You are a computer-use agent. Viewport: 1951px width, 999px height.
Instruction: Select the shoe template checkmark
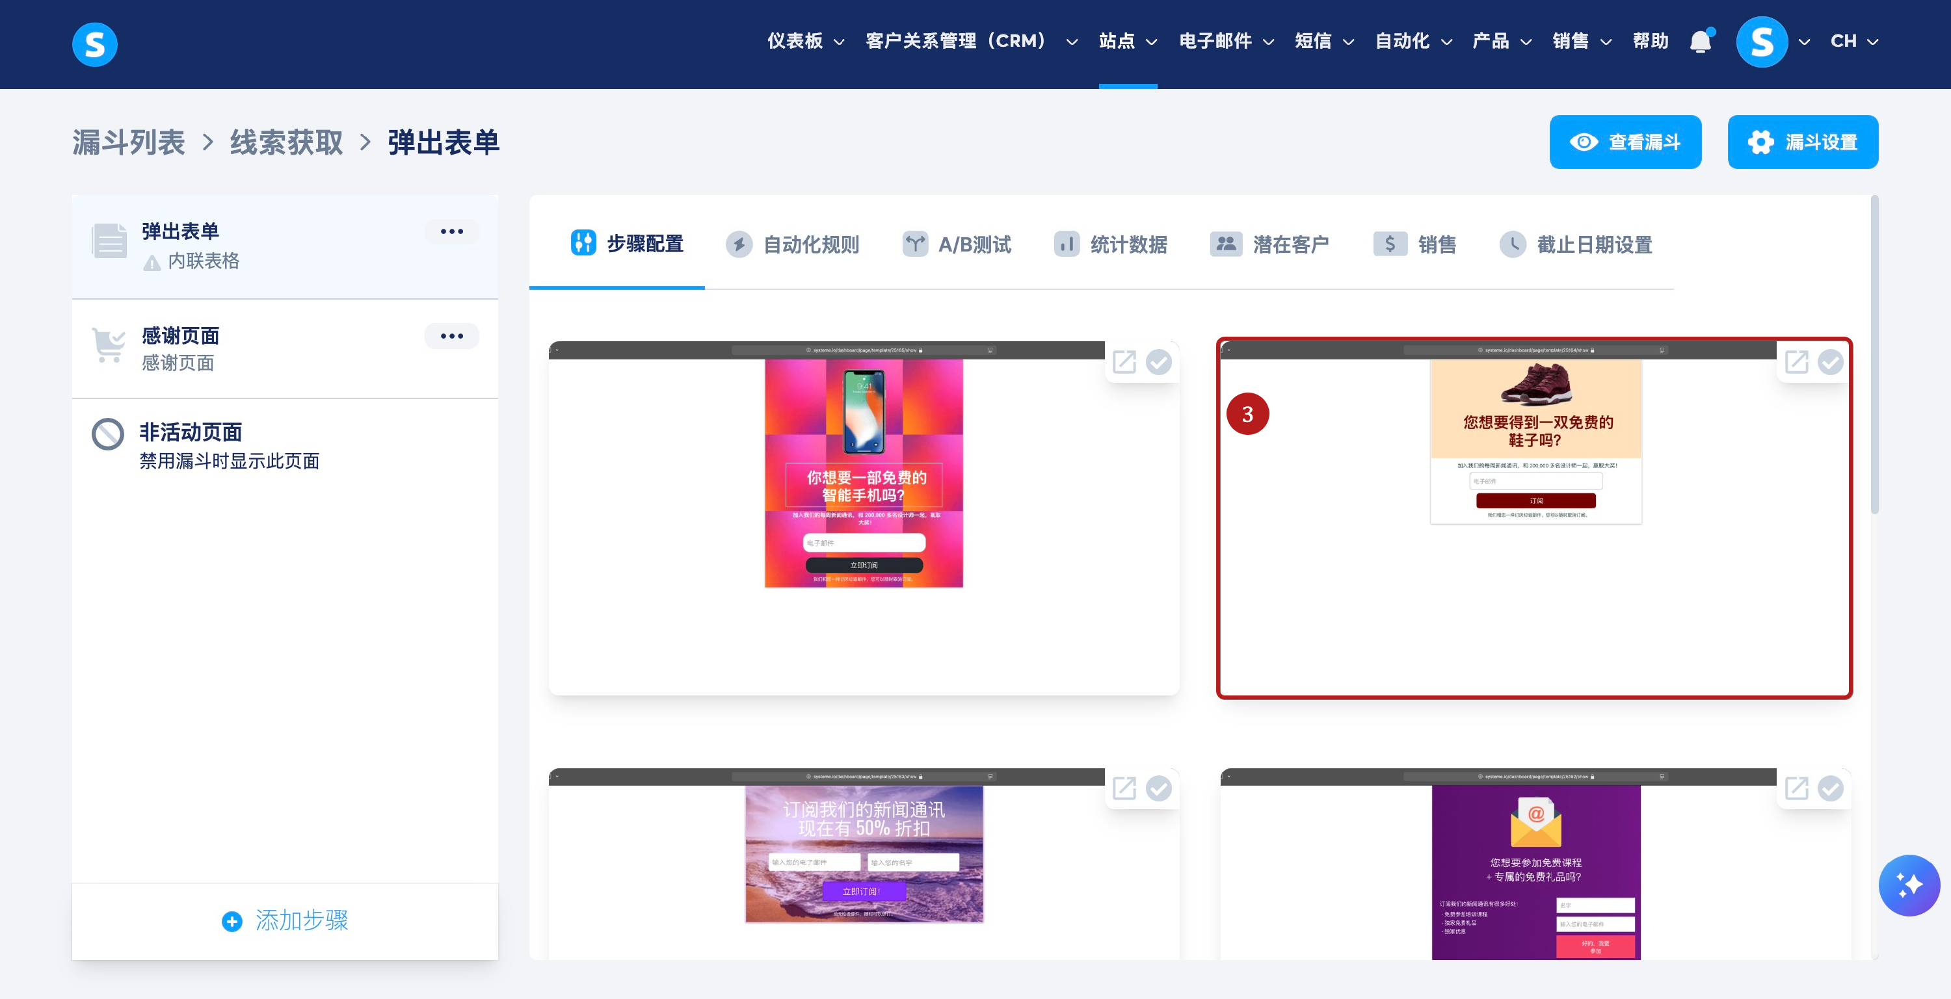(1831, 363)
